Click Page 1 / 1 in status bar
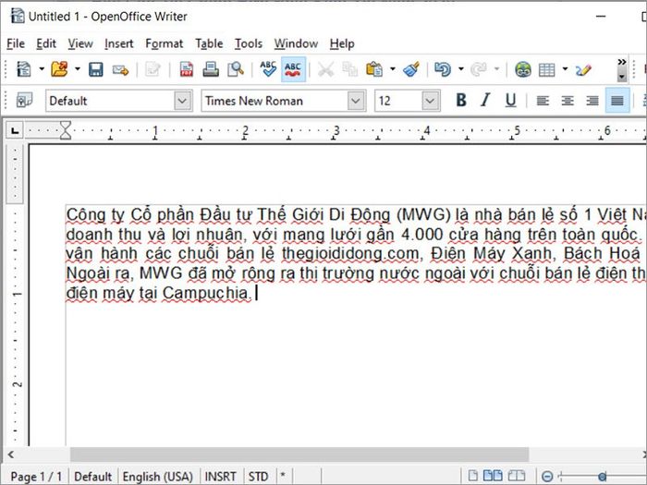 36,477
